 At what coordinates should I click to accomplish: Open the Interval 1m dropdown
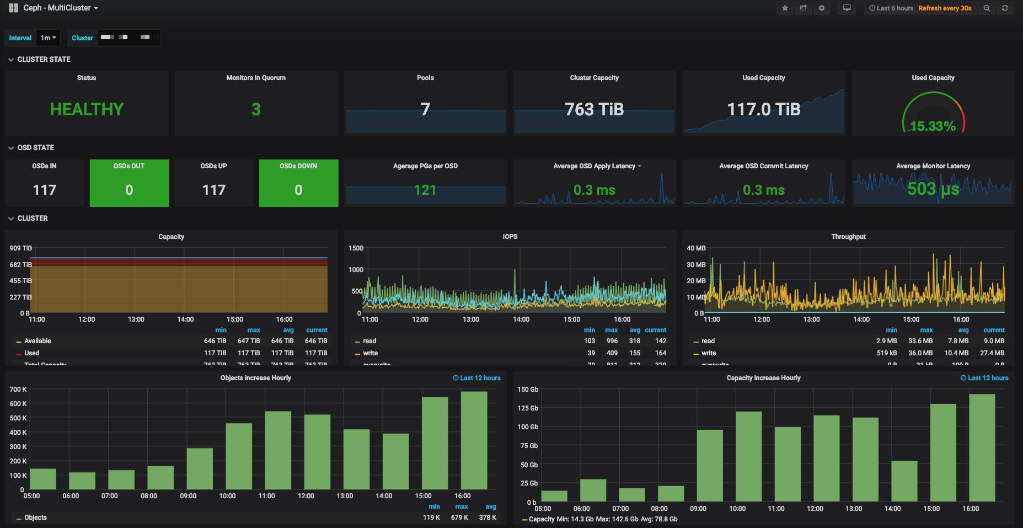tap(48, 38)
